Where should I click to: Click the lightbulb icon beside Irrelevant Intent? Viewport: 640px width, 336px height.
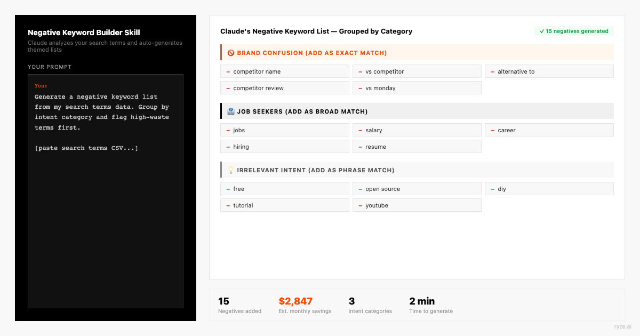coord(231,170)
